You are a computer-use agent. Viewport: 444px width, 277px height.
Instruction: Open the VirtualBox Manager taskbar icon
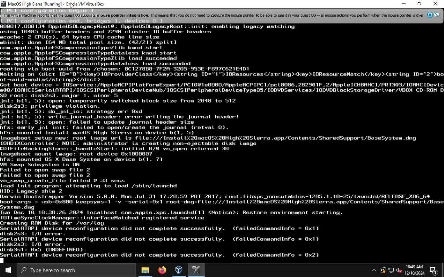pos(179,270)
